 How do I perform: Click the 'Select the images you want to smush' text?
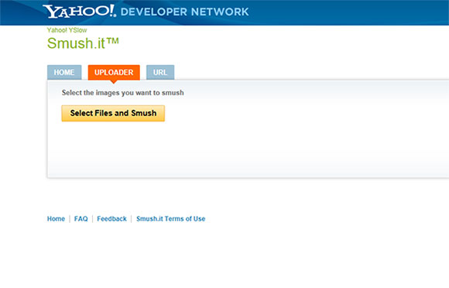pos(123,93)
